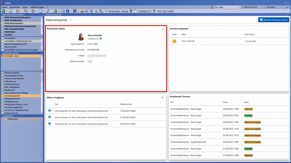
Task: Click the plus icon in Offene Aufgaben
Action: (x=162, y=97)
